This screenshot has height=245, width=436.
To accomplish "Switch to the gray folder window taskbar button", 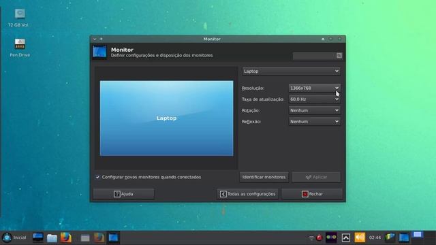I will [85, 238].
